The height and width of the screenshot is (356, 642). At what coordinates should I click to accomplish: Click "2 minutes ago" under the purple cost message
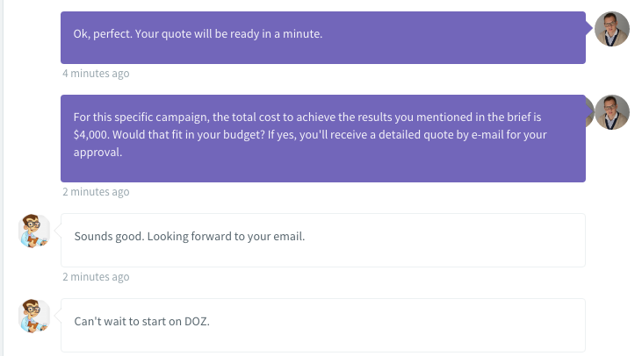click(96, 192)
